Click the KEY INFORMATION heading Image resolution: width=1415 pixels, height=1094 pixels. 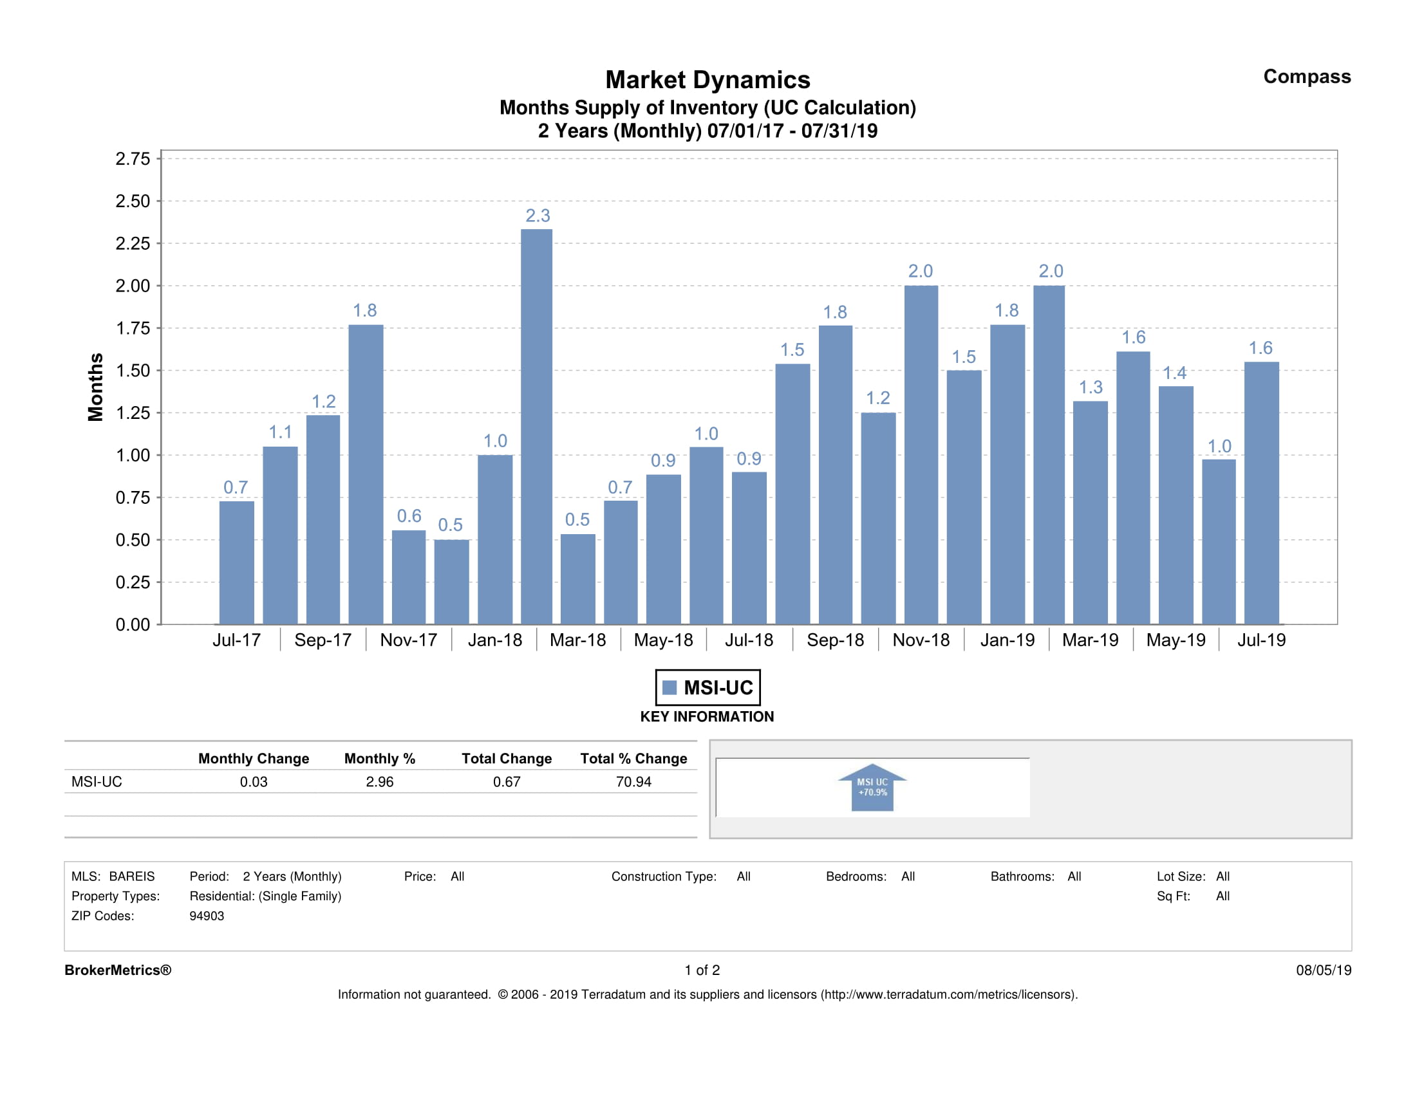coord(707,716)
